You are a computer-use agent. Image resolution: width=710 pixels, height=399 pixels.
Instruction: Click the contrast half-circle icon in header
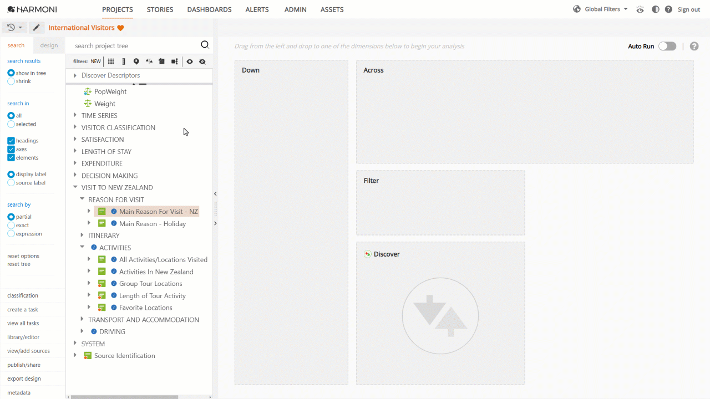[656, 9]
